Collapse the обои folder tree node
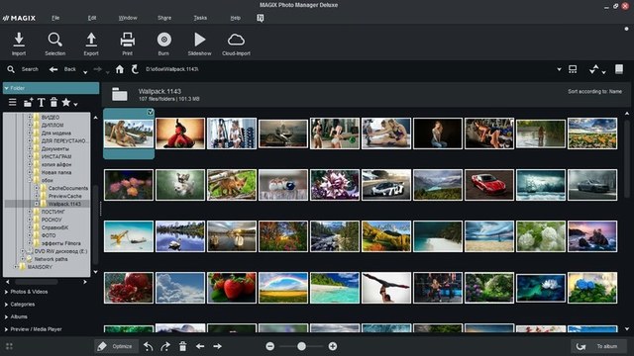The height and width of the screenshot is (356, 634). pos(30,180)
